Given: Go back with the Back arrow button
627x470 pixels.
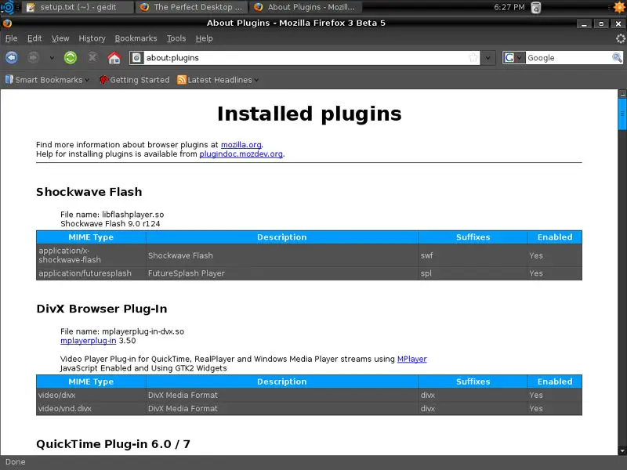Looking at the screenshot, I should click(x=12, y=57).
